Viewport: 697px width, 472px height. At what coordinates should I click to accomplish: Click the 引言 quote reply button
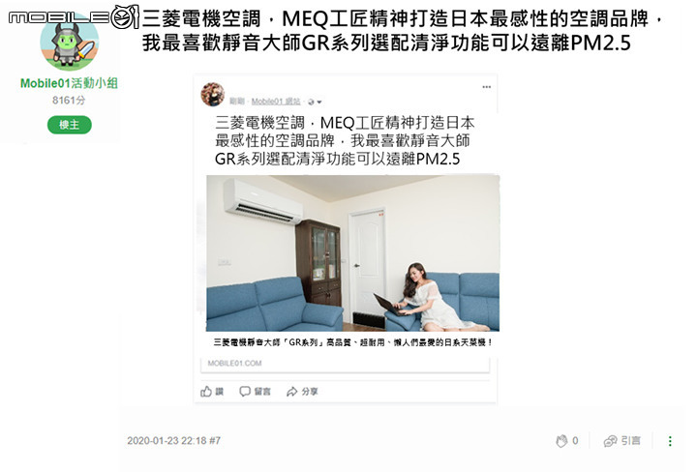click(x=622, y=441)
